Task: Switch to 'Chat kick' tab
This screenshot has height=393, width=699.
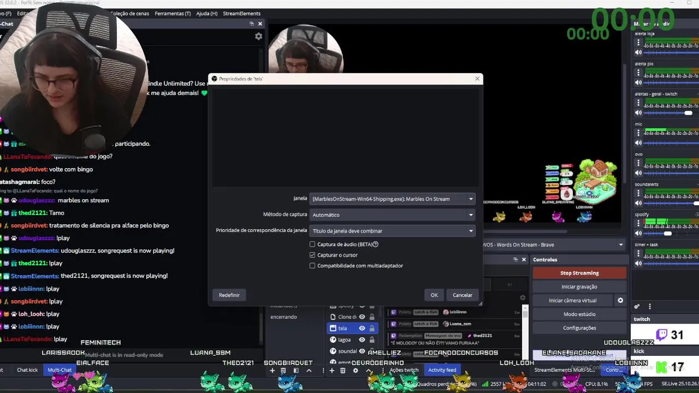Action: click(x=27, y=370)
